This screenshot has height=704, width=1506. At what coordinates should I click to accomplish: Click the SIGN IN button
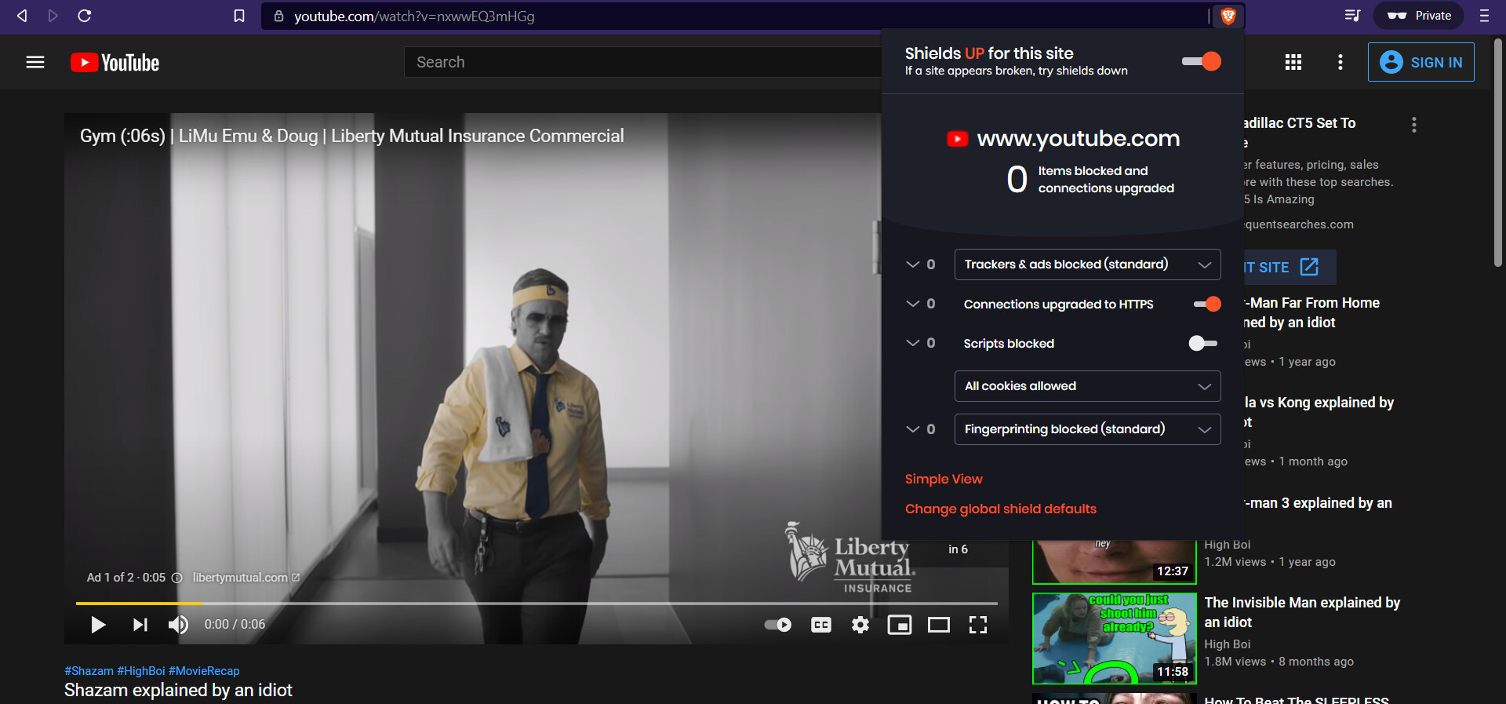coord(1421,62)
